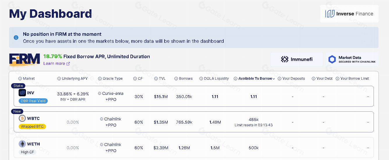Click the WETH ethereum icon
Viewport: 389px width, 160px height.
22,144
